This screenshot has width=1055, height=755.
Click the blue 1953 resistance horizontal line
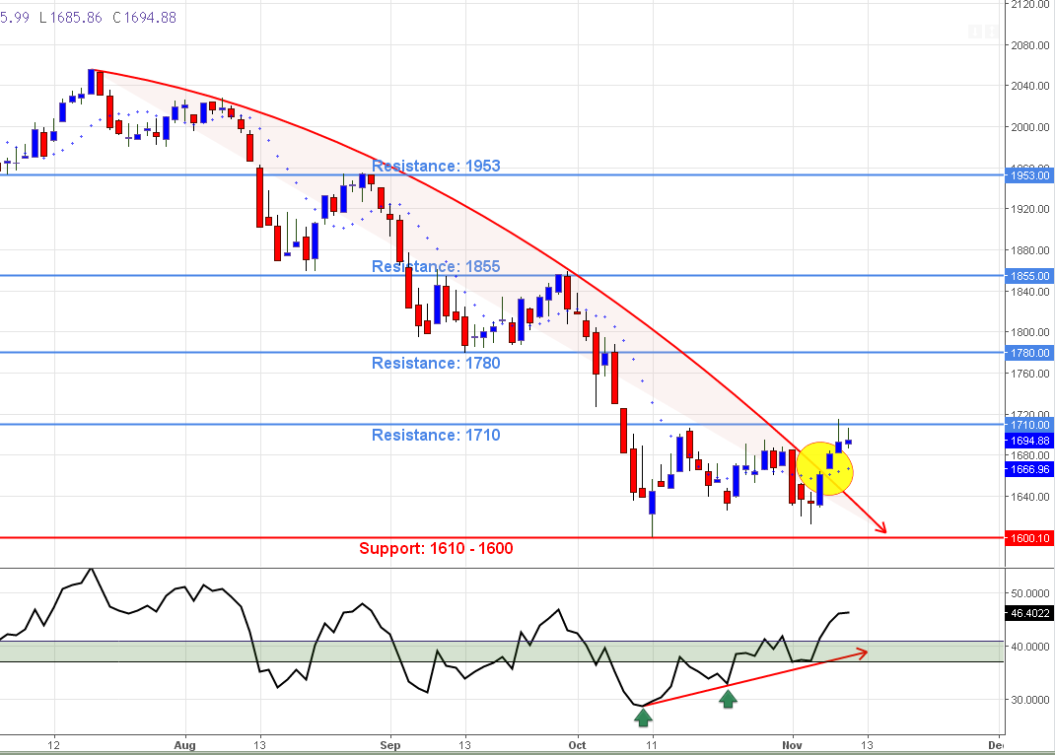(x=501, y=175)
